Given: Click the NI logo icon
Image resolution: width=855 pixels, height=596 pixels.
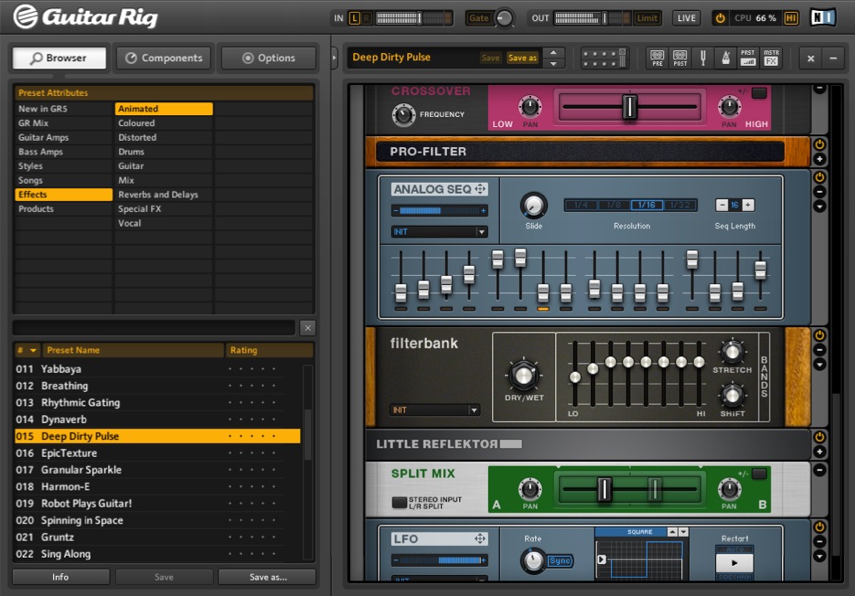Looking at the screenshot, I should point(823,17).
